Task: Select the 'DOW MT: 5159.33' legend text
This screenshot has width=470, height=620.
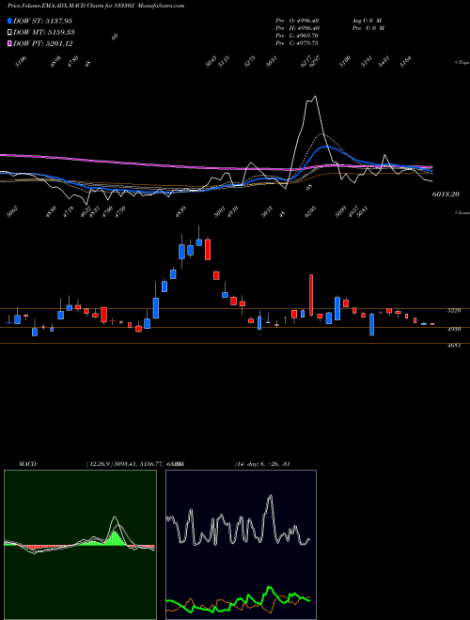Action: point(44,33)
